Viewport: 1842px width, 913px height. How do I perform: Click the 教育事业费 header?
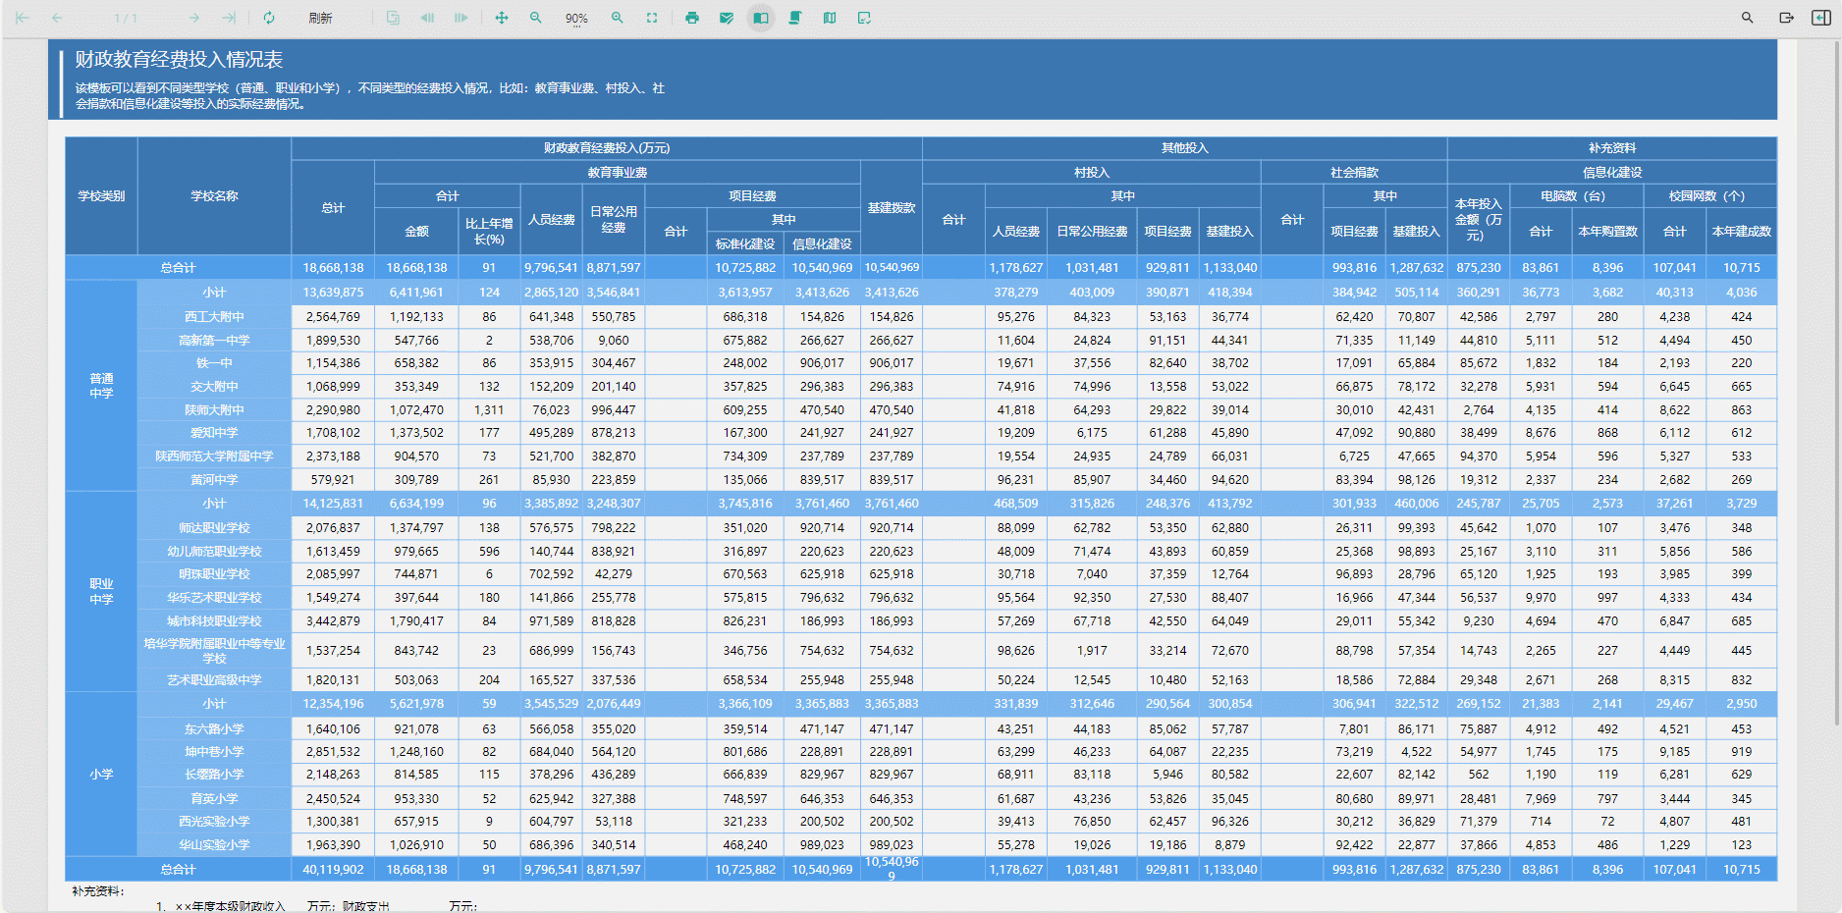tap(618, 173)
